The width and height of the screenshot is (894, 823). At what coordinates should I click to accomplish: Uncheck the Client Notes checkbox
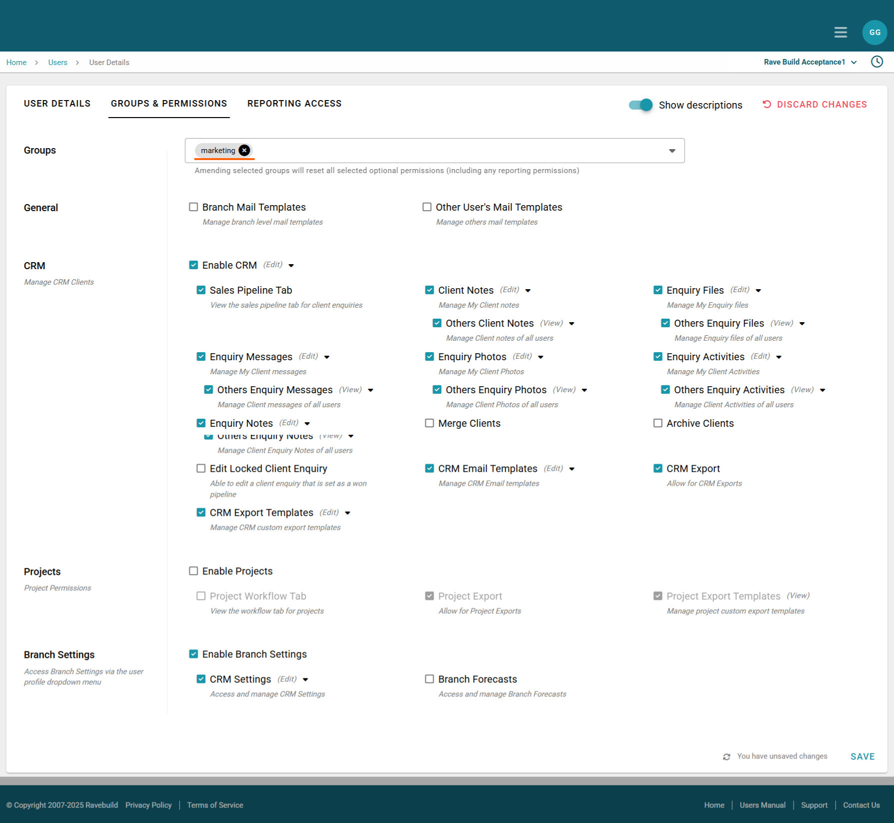pyautogui.click(x=429, y=290)
